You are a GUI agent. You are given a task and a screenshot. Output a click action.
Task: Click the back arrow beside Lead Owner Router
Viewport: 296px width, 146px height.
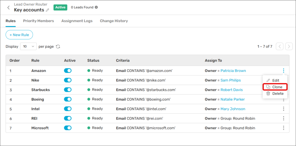point(8,7)
